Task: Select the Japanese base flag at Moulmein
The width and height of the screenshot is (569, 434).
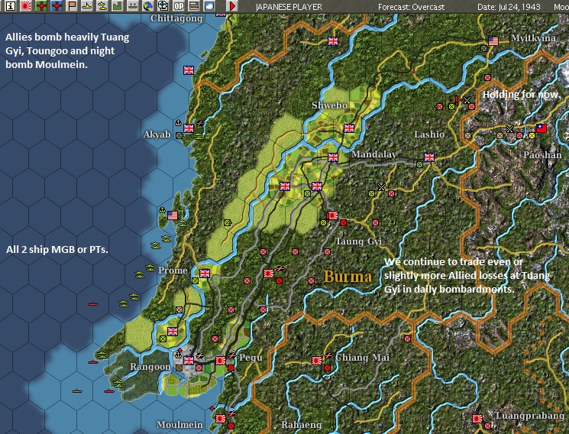Action: click(221, 419)
